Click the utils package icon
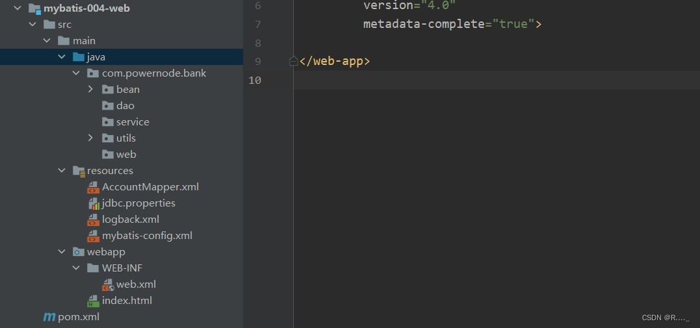Screen dimensions: 700x328 [x=108, y=138]
